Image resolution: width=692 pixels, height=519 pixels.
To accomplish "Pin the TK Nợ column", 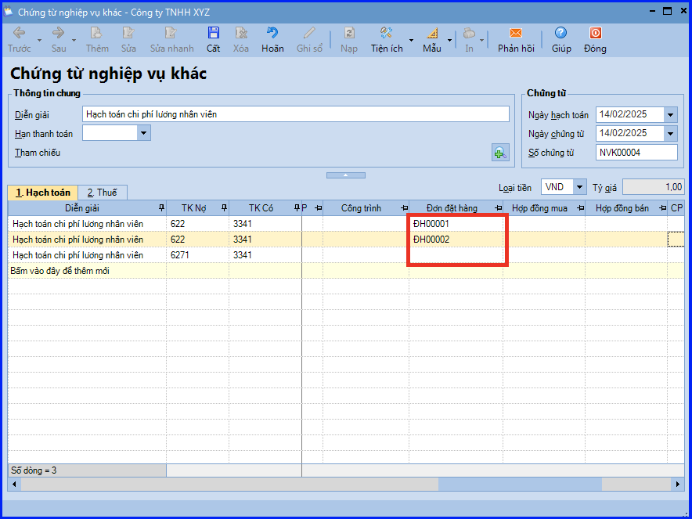I will [x=224, y=208].
